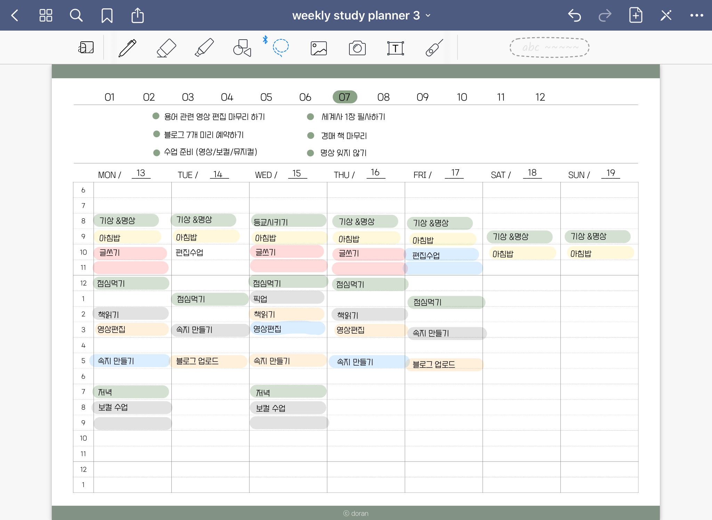Open the Camera tool
Image resolution: width=712 pixels, height=520 pixels.
tap(357, 48)
